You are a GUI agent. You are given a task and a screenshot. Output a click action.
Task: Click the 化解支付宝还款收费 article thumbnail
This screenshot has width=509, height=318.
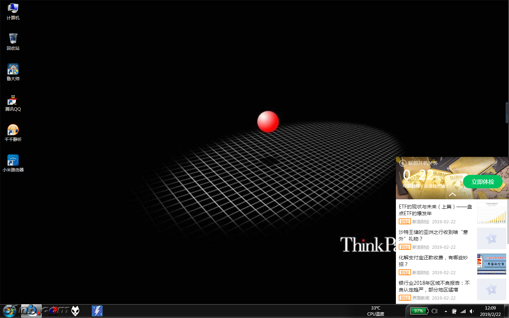tap(491, 264)
